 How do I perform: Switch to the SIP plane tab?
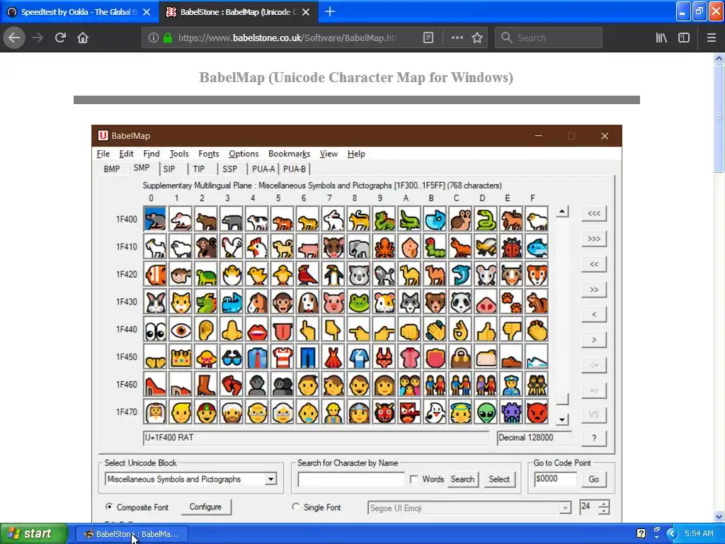point(169,169)
